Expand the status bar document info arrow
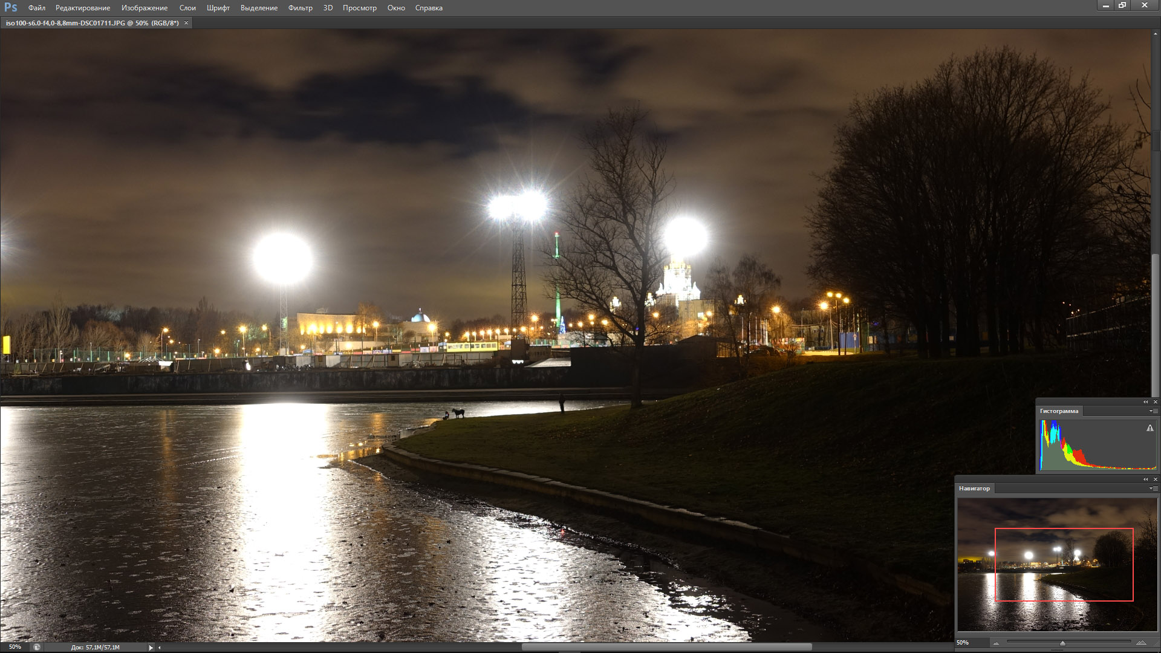Screen dimensions: 1161x653 [151, 648]
